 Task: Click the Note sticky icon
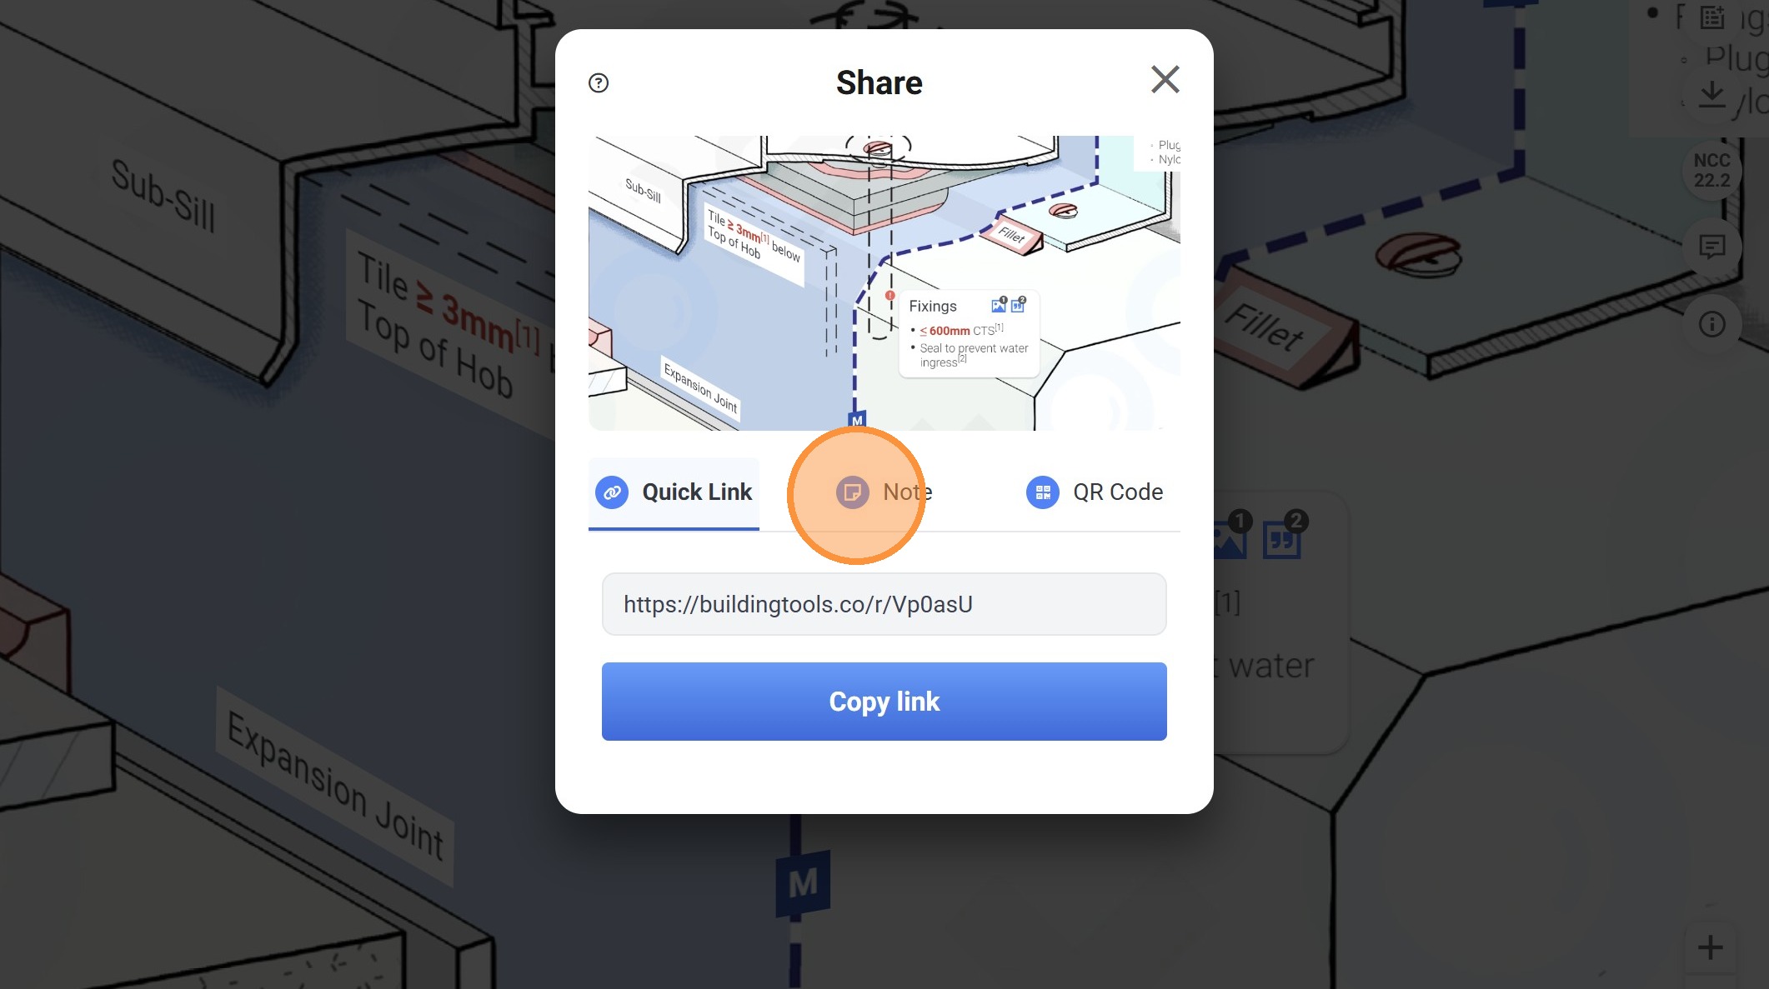coord(852,492)
